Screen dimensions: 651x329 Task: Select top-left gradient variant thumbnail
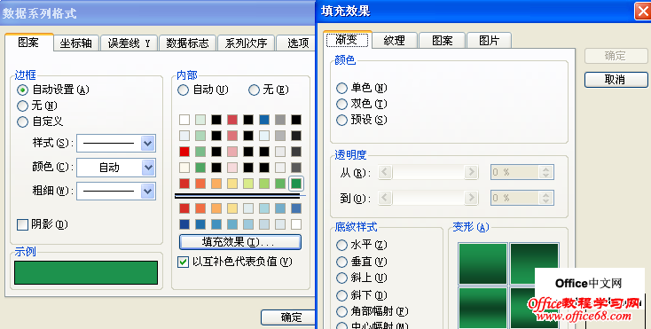[x=482, y=264]
